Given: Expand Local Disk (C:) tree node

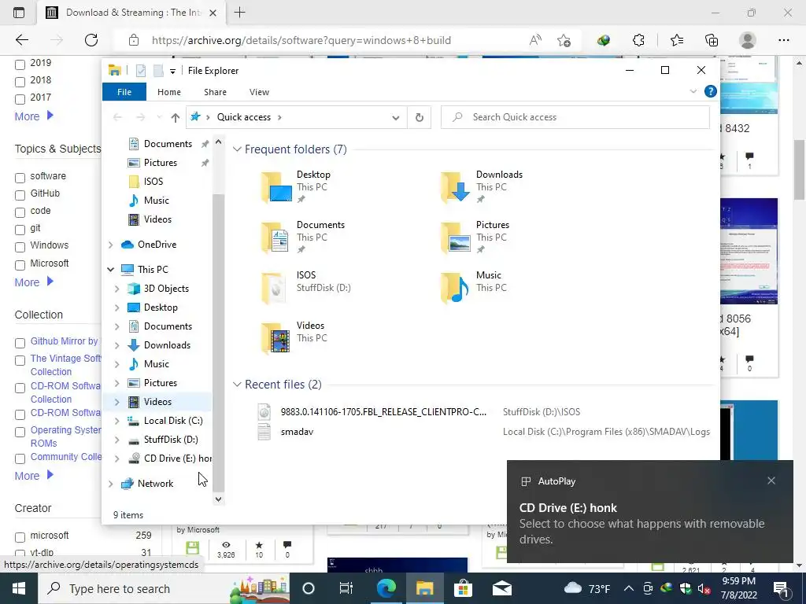Looking at the screenshot, I should 116,421.
